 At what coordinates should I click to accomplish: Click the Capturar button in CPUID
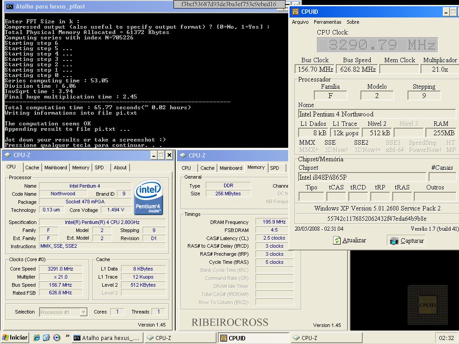coord(407,241)
